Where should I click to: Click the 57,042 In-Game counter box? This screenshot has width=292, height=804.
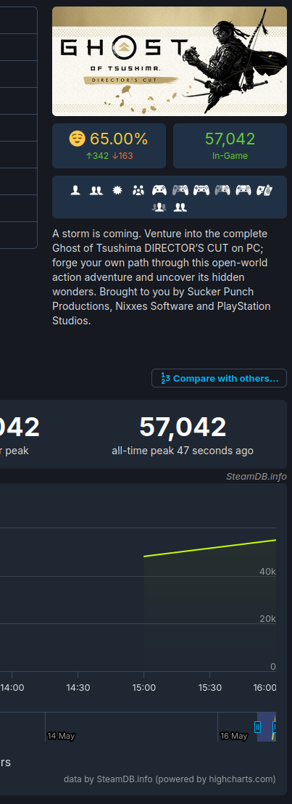(230, 146)
